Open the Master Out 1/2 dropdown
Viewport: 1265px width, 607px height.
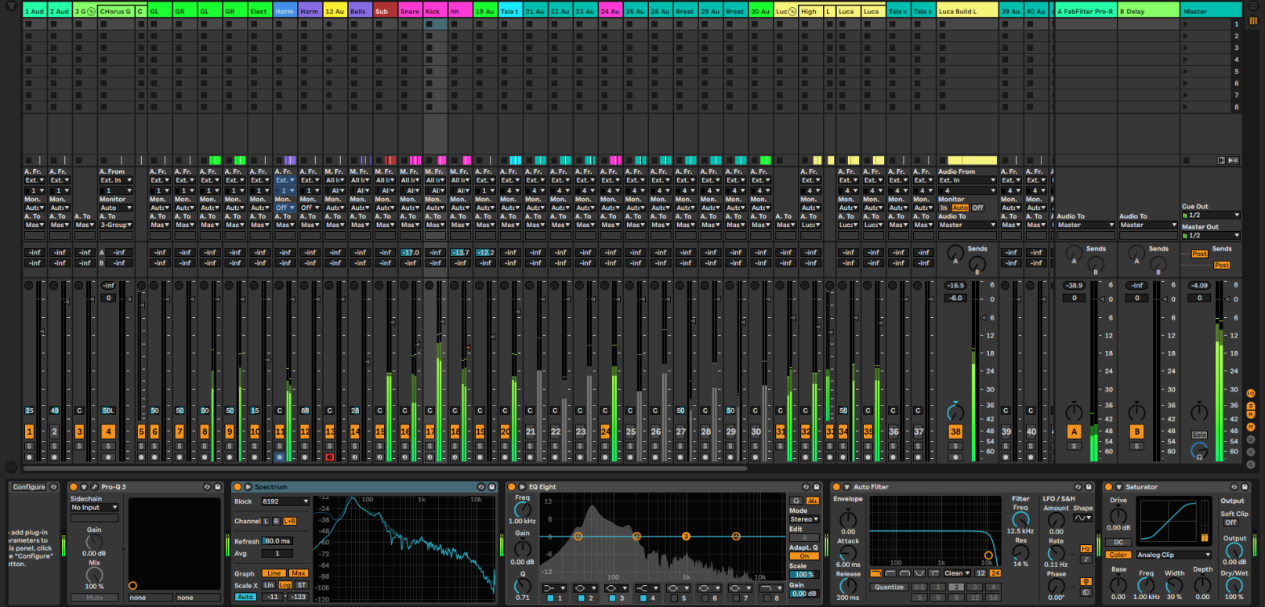click(1210, 235)
